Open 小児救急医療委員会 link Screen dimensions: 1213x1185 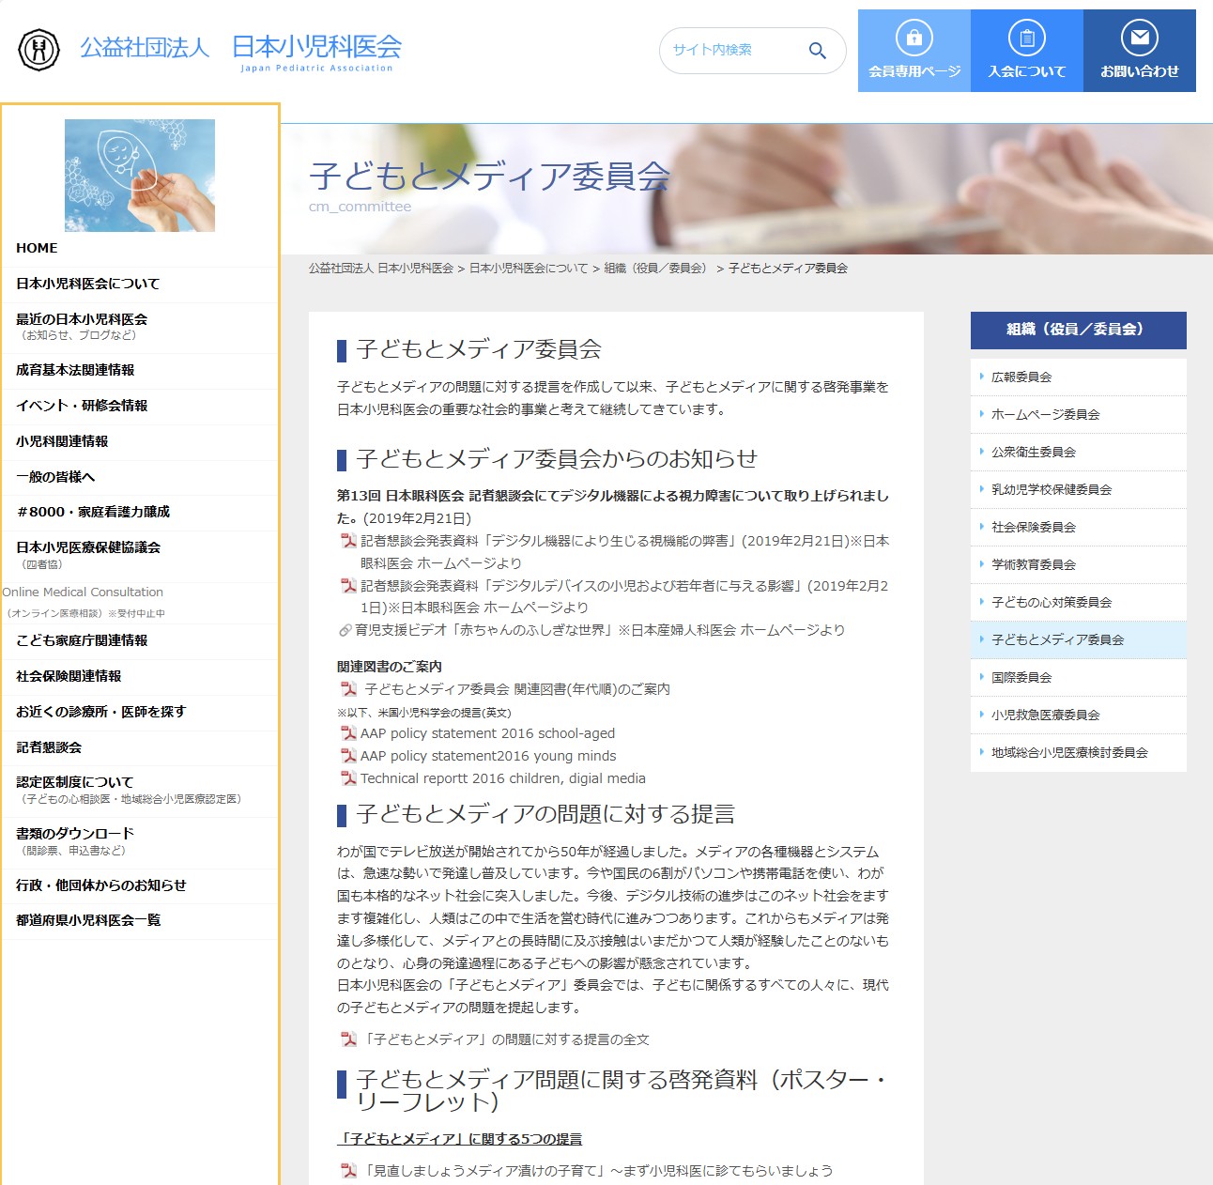pos(1079,716)
